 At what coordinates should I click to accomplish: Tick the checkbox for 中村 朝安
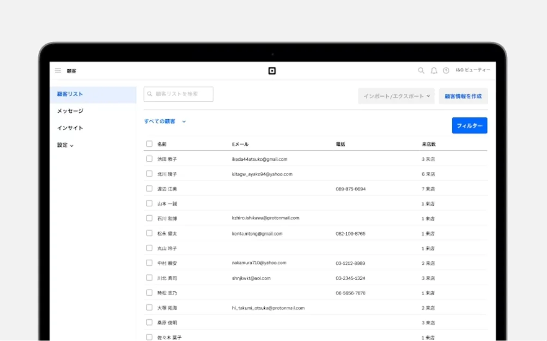pyautogui.click(x=149, y=263)
